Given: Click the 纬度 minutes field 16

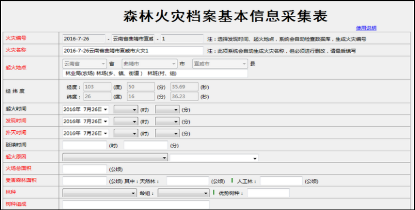Looking at the screenshot, I should click(141, 97).
